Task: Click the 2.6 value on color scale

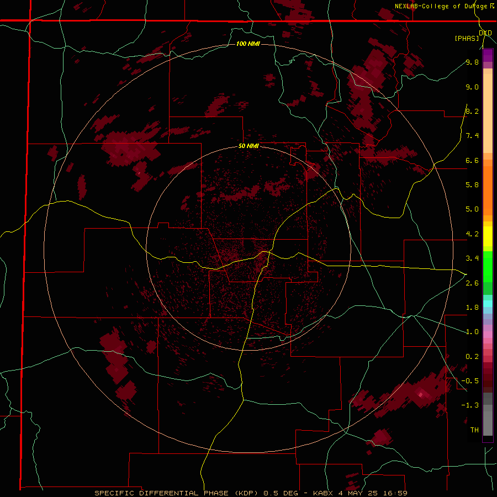Action: tap(472, 283)
